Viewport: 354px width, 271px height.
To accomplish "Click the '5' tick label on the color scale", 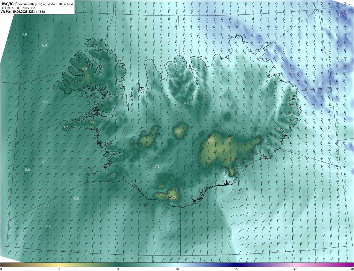I will 118,269.
